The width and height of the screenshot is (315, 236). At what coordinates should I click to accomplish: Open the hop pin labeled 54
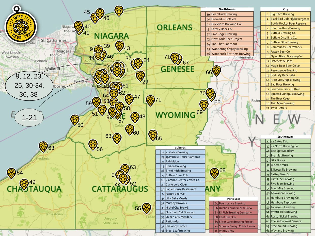coord(11,174)
